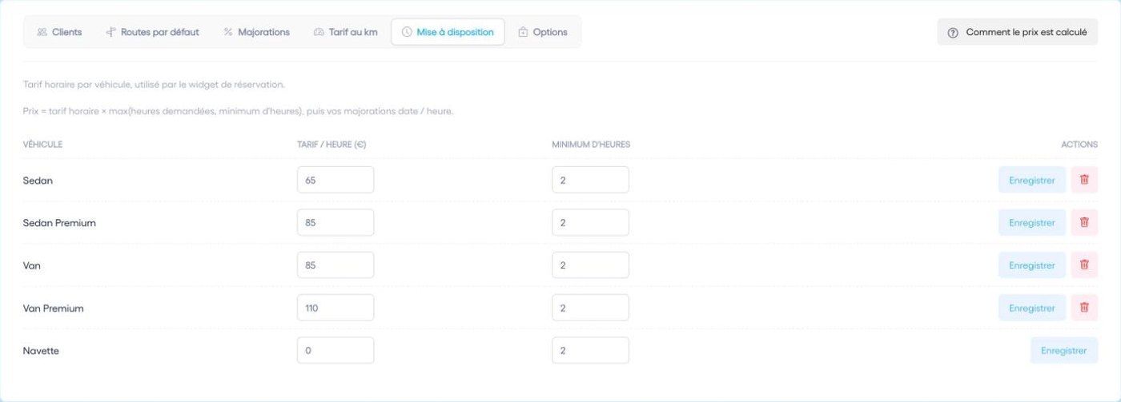Select the Majorations tab

point(256,32)
